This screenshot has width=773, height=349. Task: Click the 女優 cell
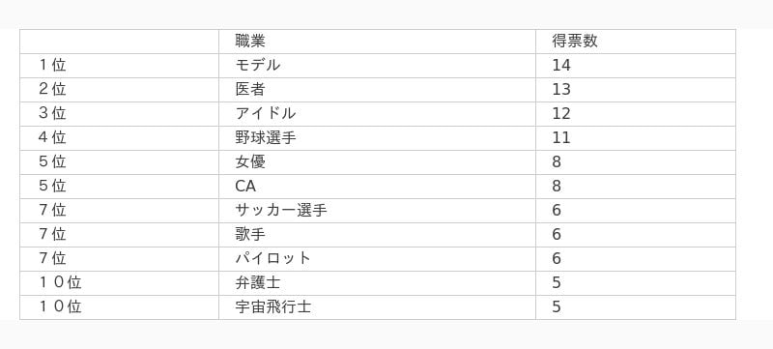[x=377, y=162]
